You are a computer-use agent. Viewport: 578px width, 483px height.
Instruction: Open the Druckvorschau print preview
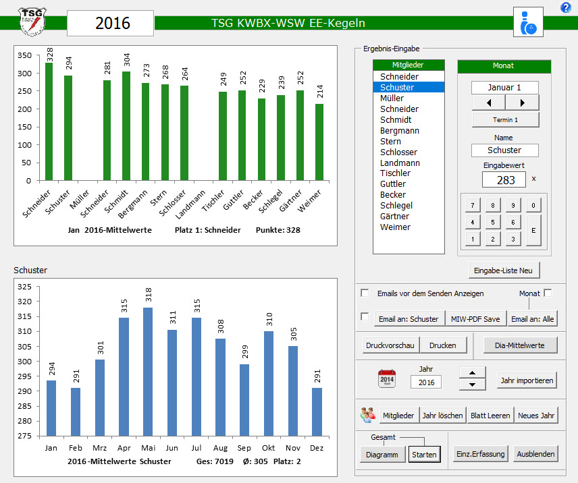[x=390, y=345]
